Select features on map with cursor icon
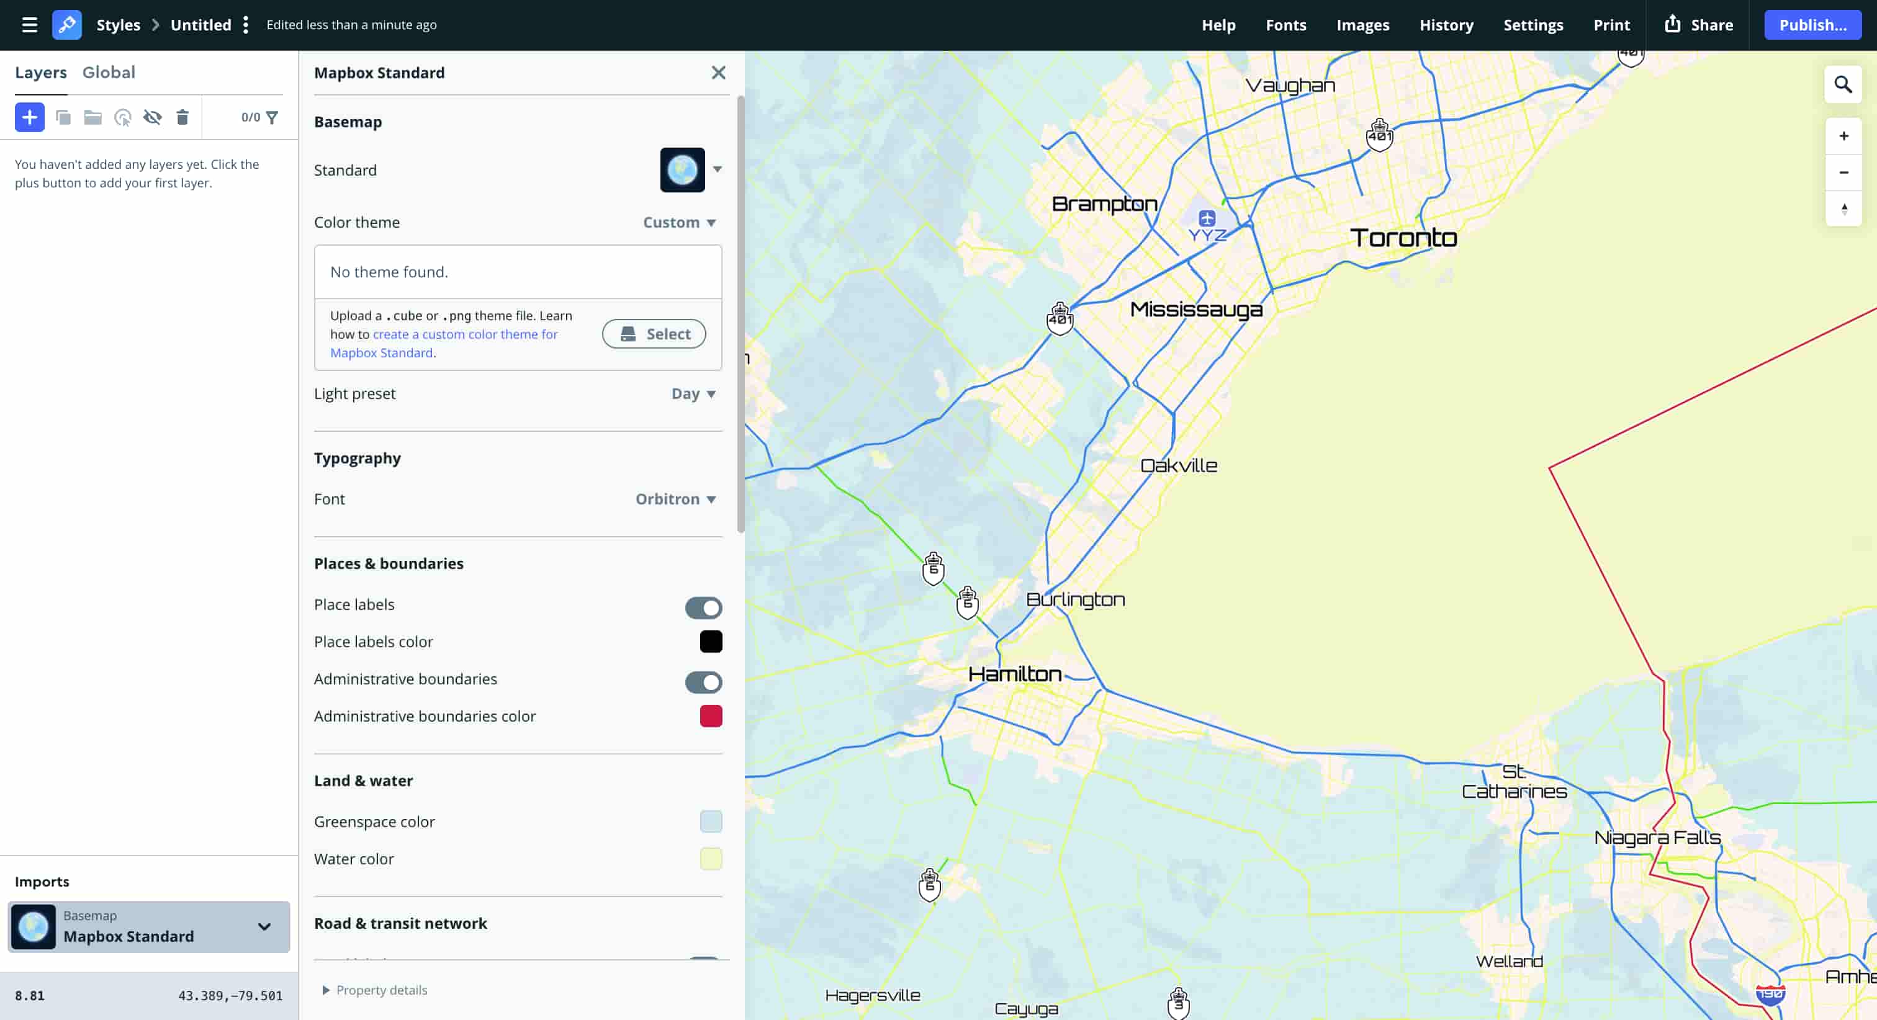 (x=122, y=117)
